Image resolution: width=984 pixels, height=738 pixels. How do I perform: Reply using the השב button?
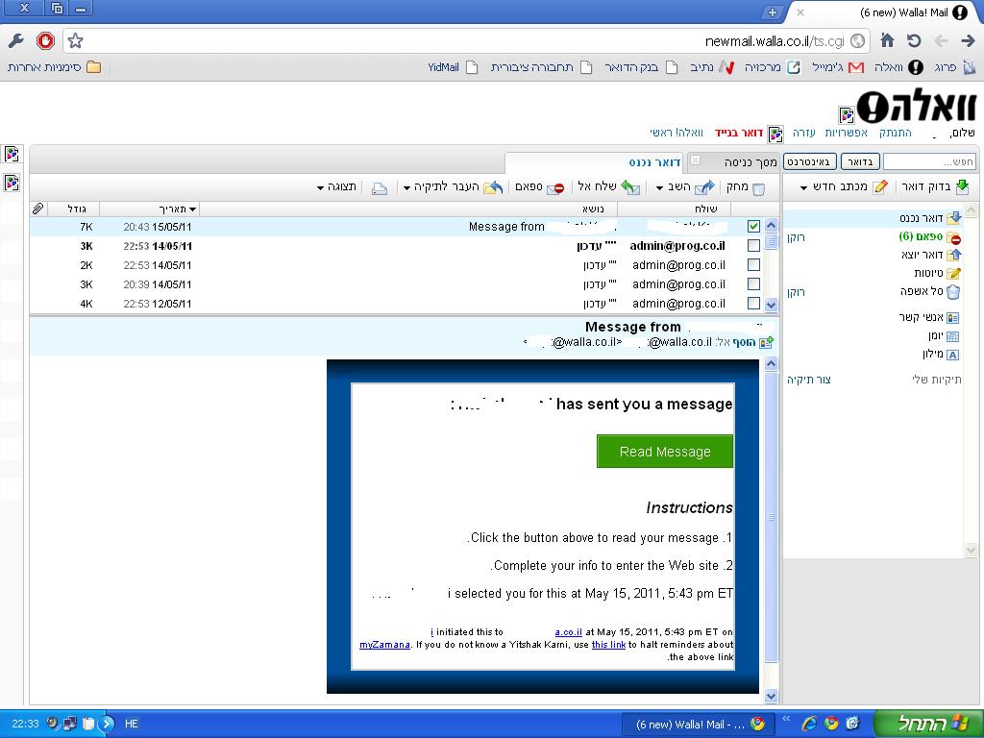(690, 186)
